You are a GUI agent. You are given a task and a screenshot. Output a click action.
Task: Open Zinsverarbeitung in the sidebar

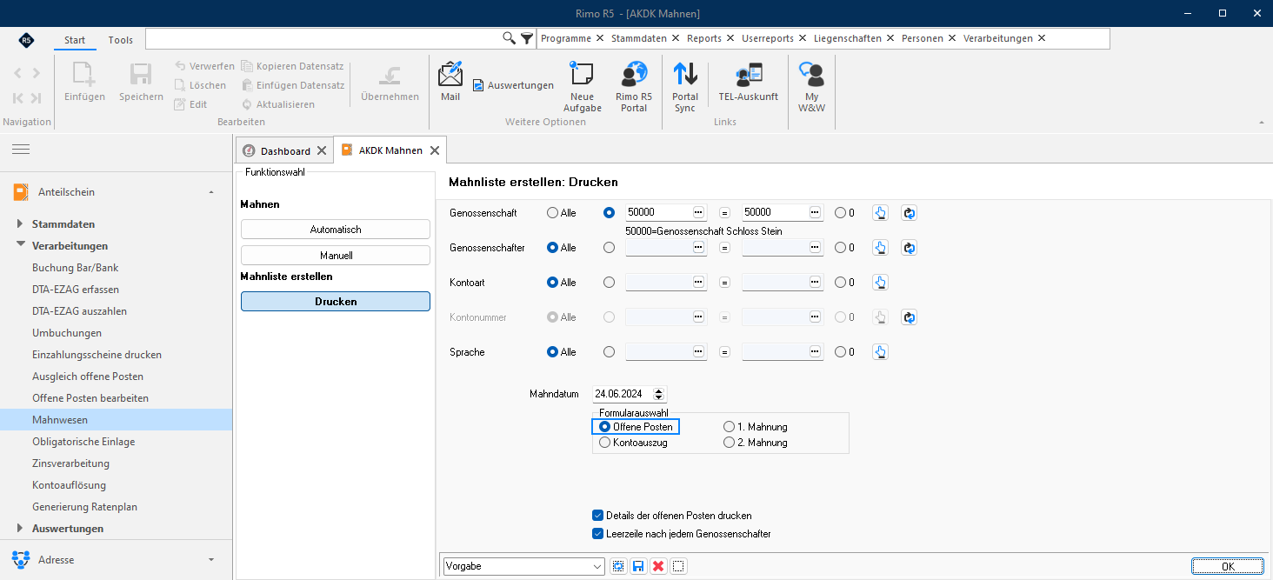coord(71,463)
